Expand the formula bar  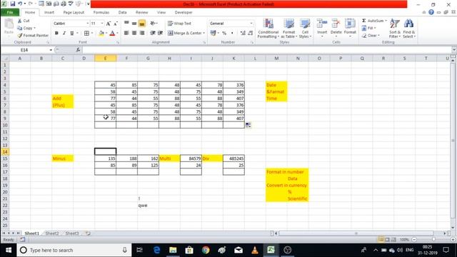click(x=454, y=50)
